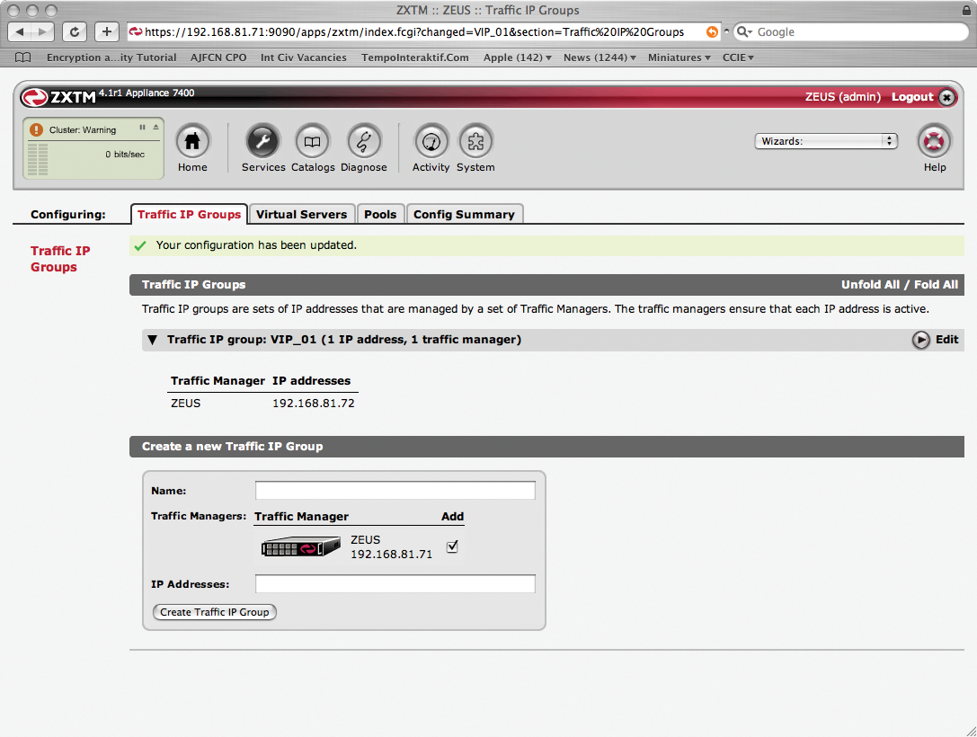Click the browser Back button
This screenshot has height=737, width=977.
click(x=20, y=31)
